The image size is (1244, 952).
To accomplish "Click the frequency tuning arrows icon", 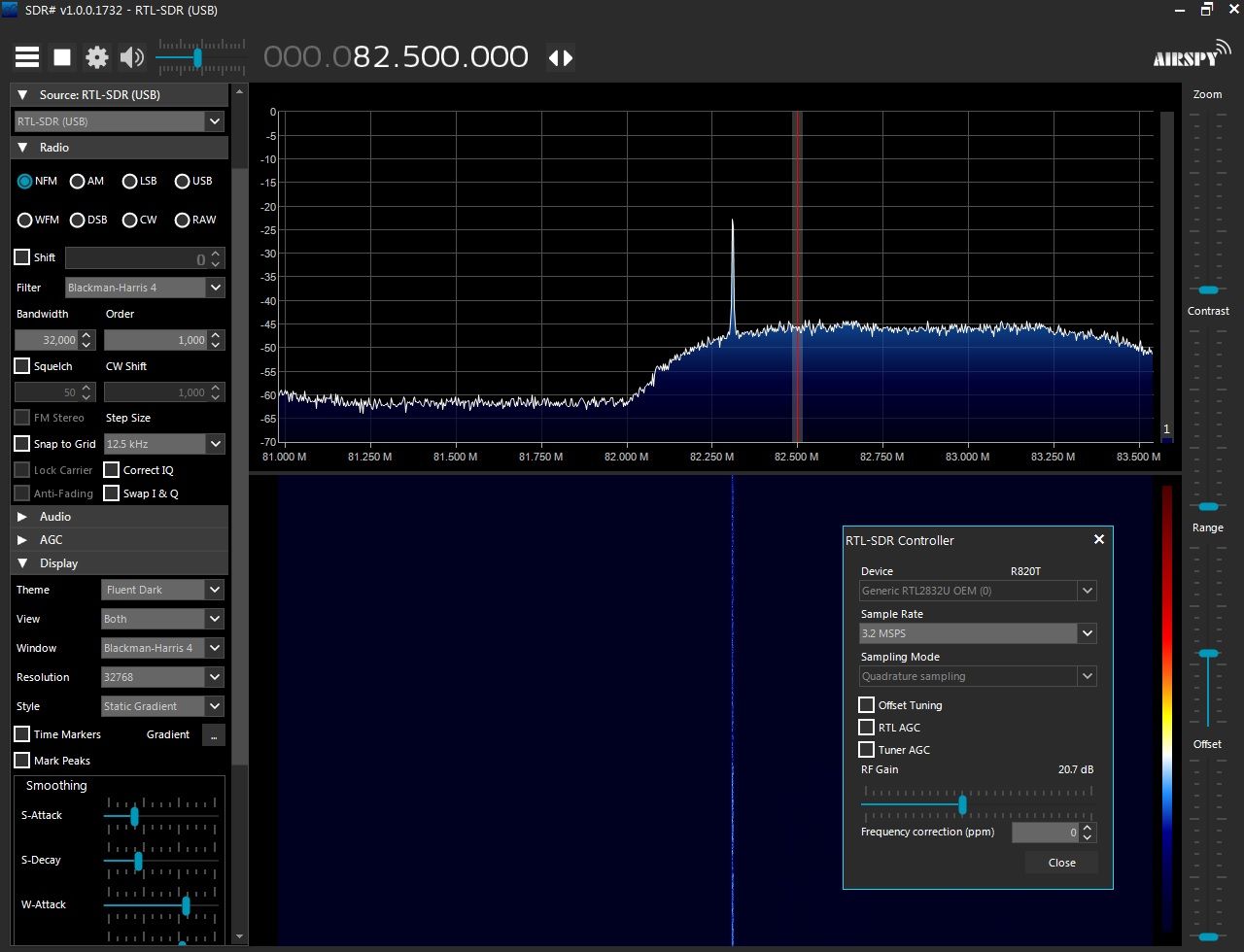I will pos(561,57).
